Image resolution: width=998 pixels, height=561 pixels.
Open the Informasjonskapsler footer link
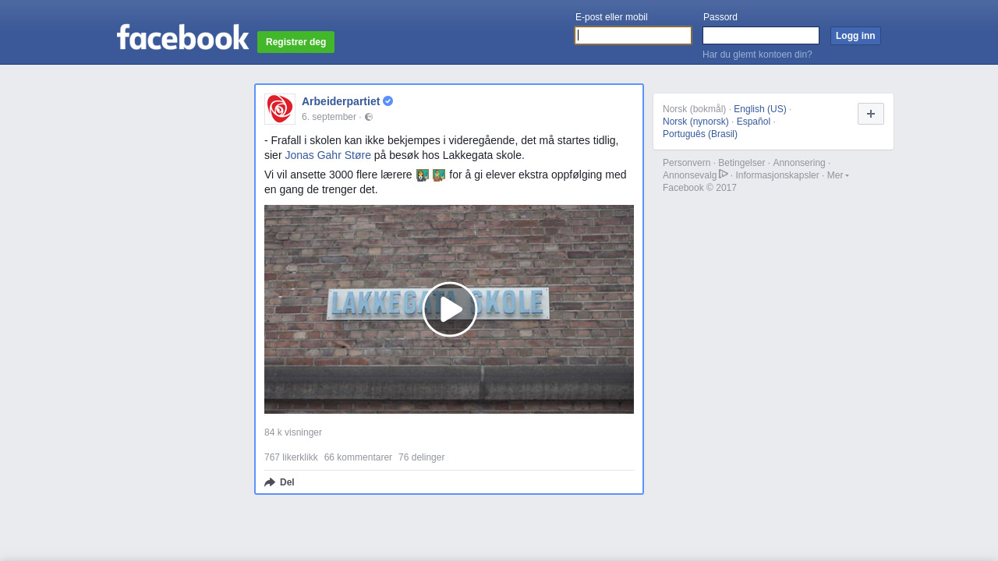click(x=777, y=175)
